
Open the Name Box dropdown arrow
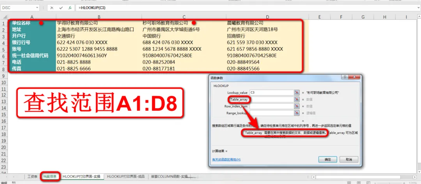click(37, 8)
